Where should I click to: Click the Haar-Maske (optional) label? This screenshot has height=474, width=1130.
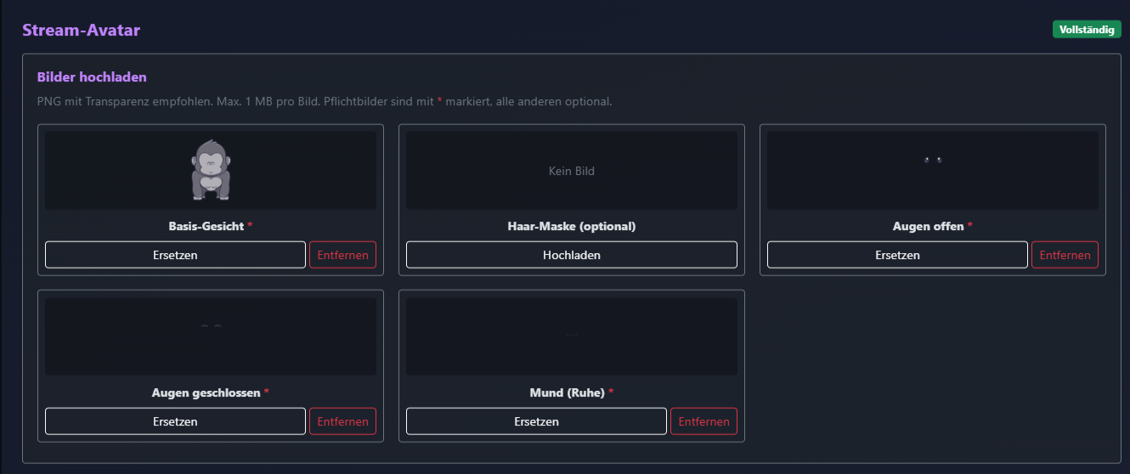[572, 227]
